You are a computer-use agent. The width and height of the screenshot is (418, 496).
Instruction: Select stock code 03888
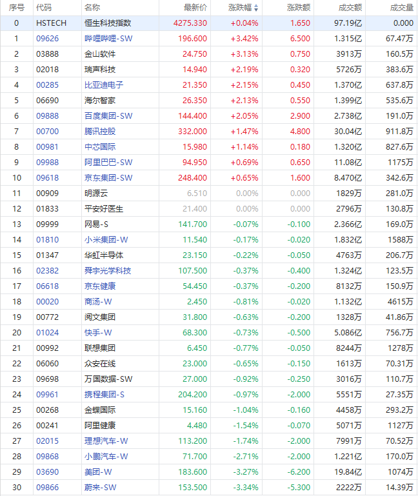48,54
